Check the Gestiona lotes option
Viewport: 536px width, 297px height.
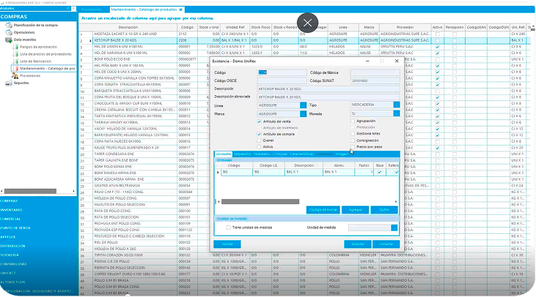click(x=353, y=134)
